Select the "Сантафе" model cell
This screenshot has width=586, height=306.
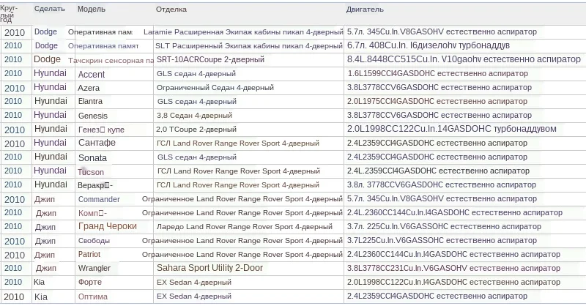[x=97, y=143]
